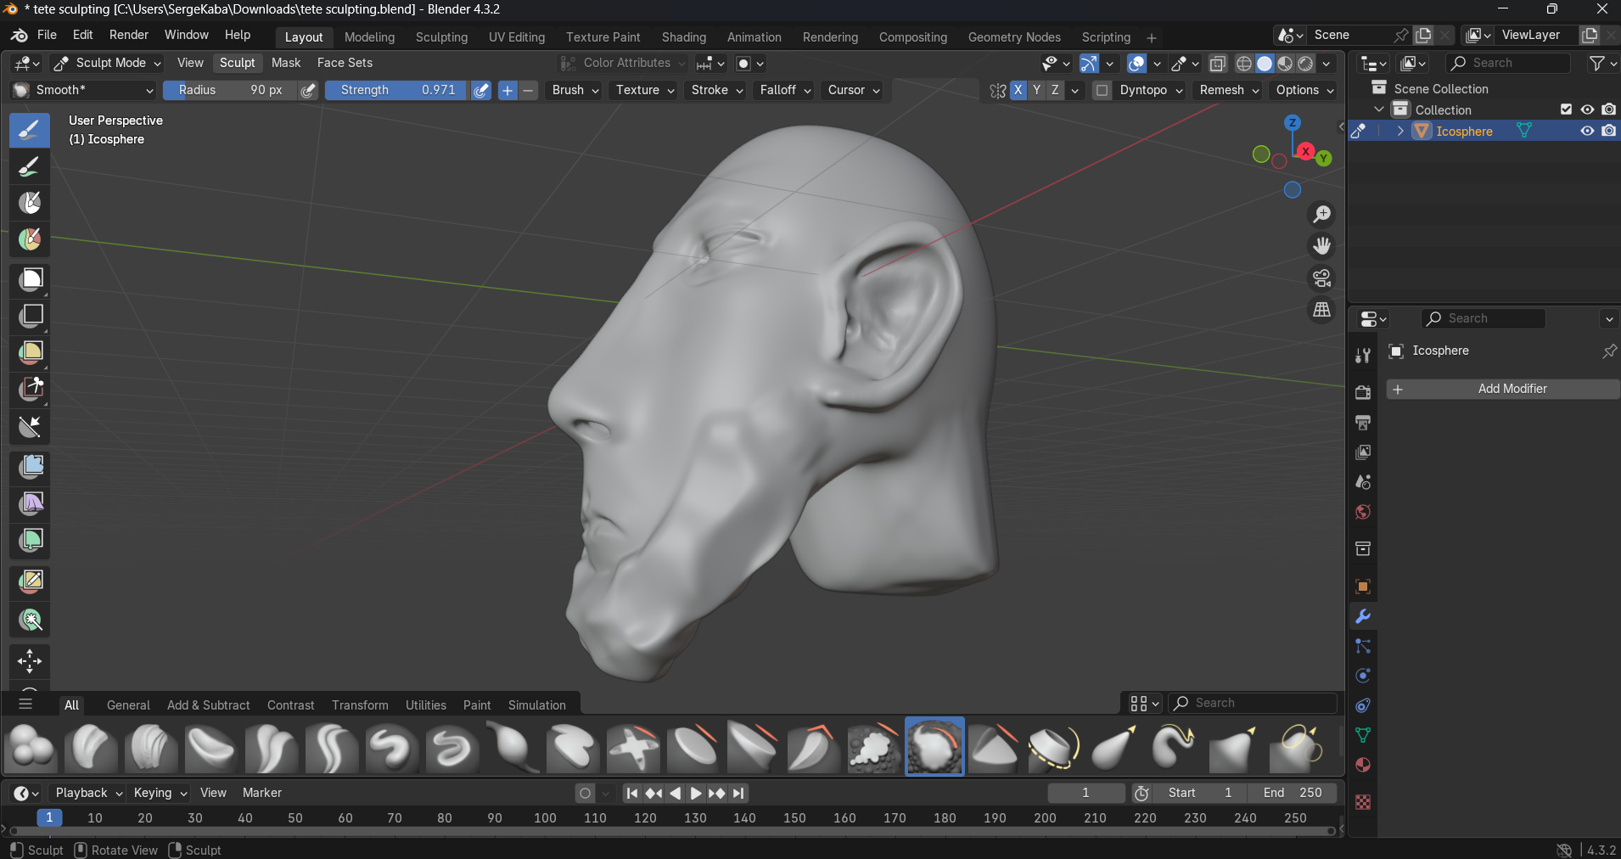Switch to the Shading workspace tab
This screenshot has width=1621, height=859.
point(683,37)
